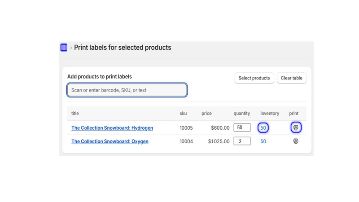Select price cell $600.00

pos(220,128)
